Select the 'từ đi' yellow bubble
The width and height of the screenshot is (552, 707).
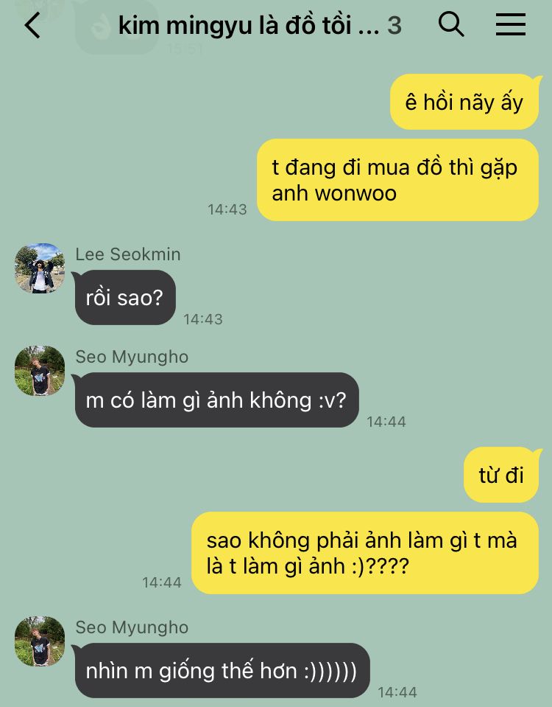pos(501,475)
